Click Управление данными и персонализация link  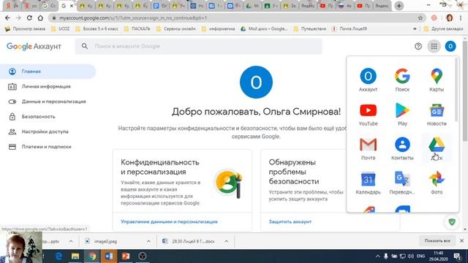click(x=169, y=221)
